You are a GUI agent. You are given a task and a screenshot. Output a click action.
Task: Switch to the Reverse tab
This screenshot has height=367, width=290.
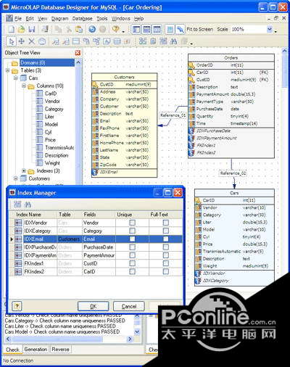60,350
